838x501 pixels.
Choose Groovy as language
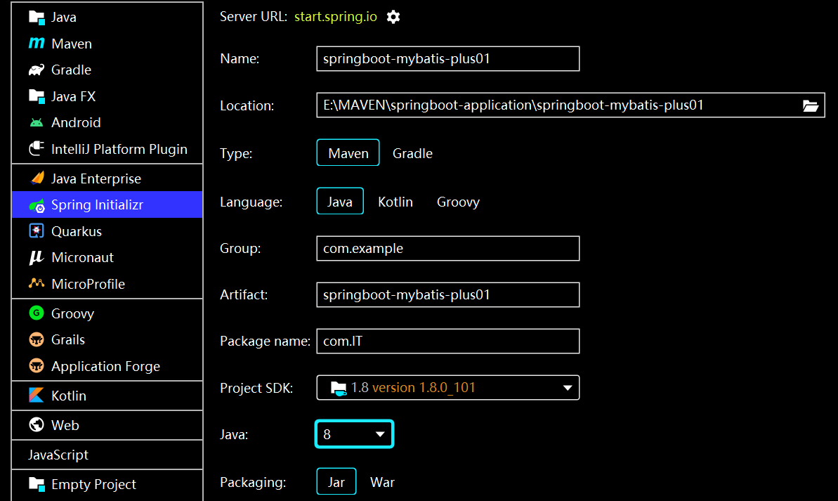[x=458, y=202]
